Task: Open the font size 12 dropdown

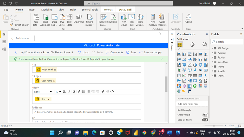Action: point(58,92)
